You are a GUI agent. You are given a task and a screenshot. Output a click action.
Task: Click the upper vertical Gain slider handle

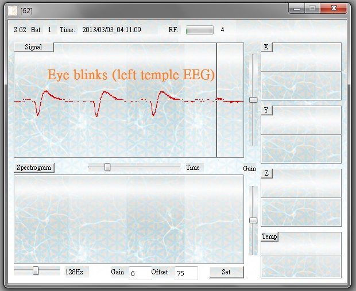tap(253, 100)
